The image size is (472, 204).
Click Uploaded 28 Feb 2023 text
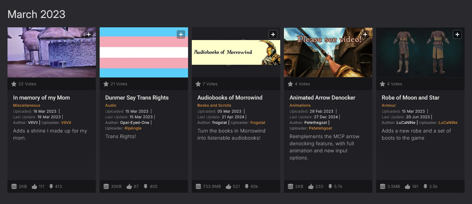click(311, 112)
